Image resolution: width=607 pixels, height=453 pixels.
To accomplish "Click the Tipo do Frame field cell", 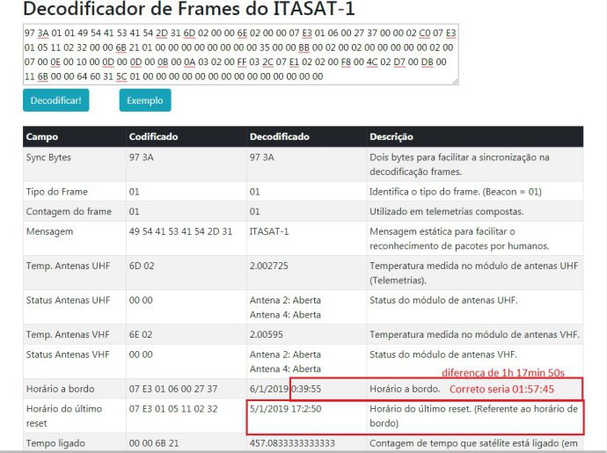I will click(x=57, y=192).
